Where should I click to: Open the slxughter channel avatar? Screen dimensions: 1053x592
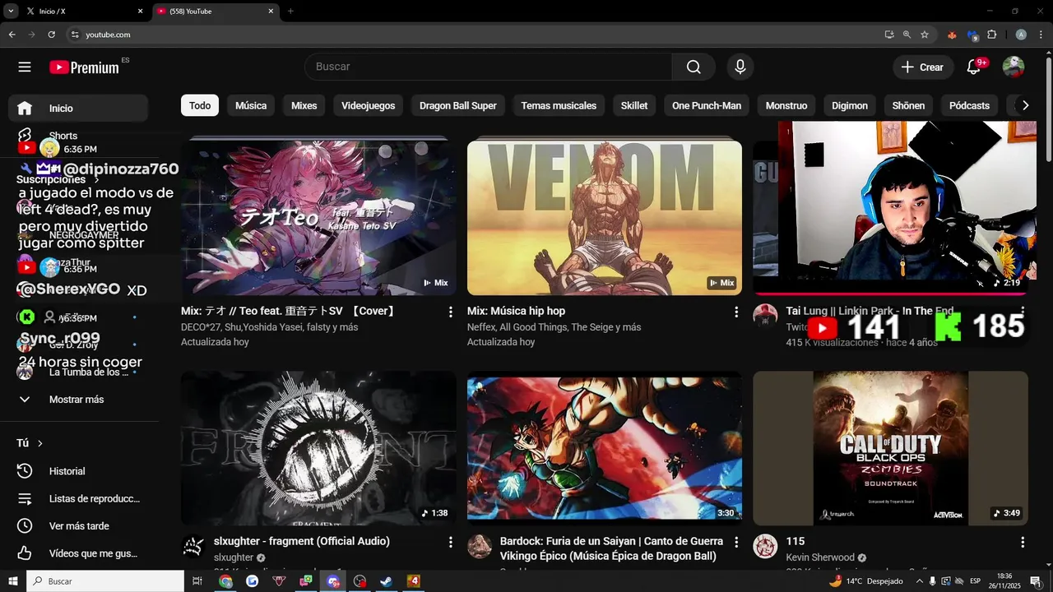(193, 547)
